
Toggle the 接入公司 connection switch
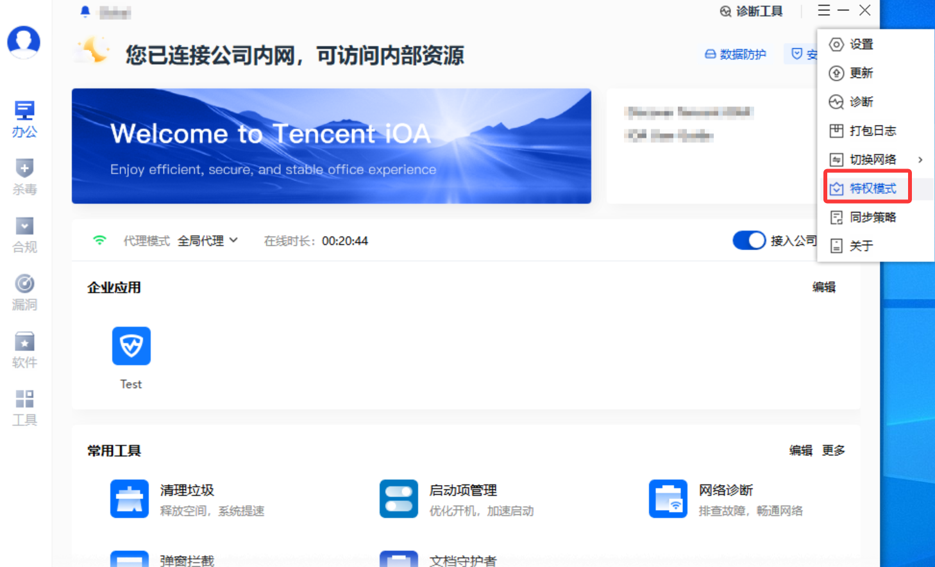749,240
